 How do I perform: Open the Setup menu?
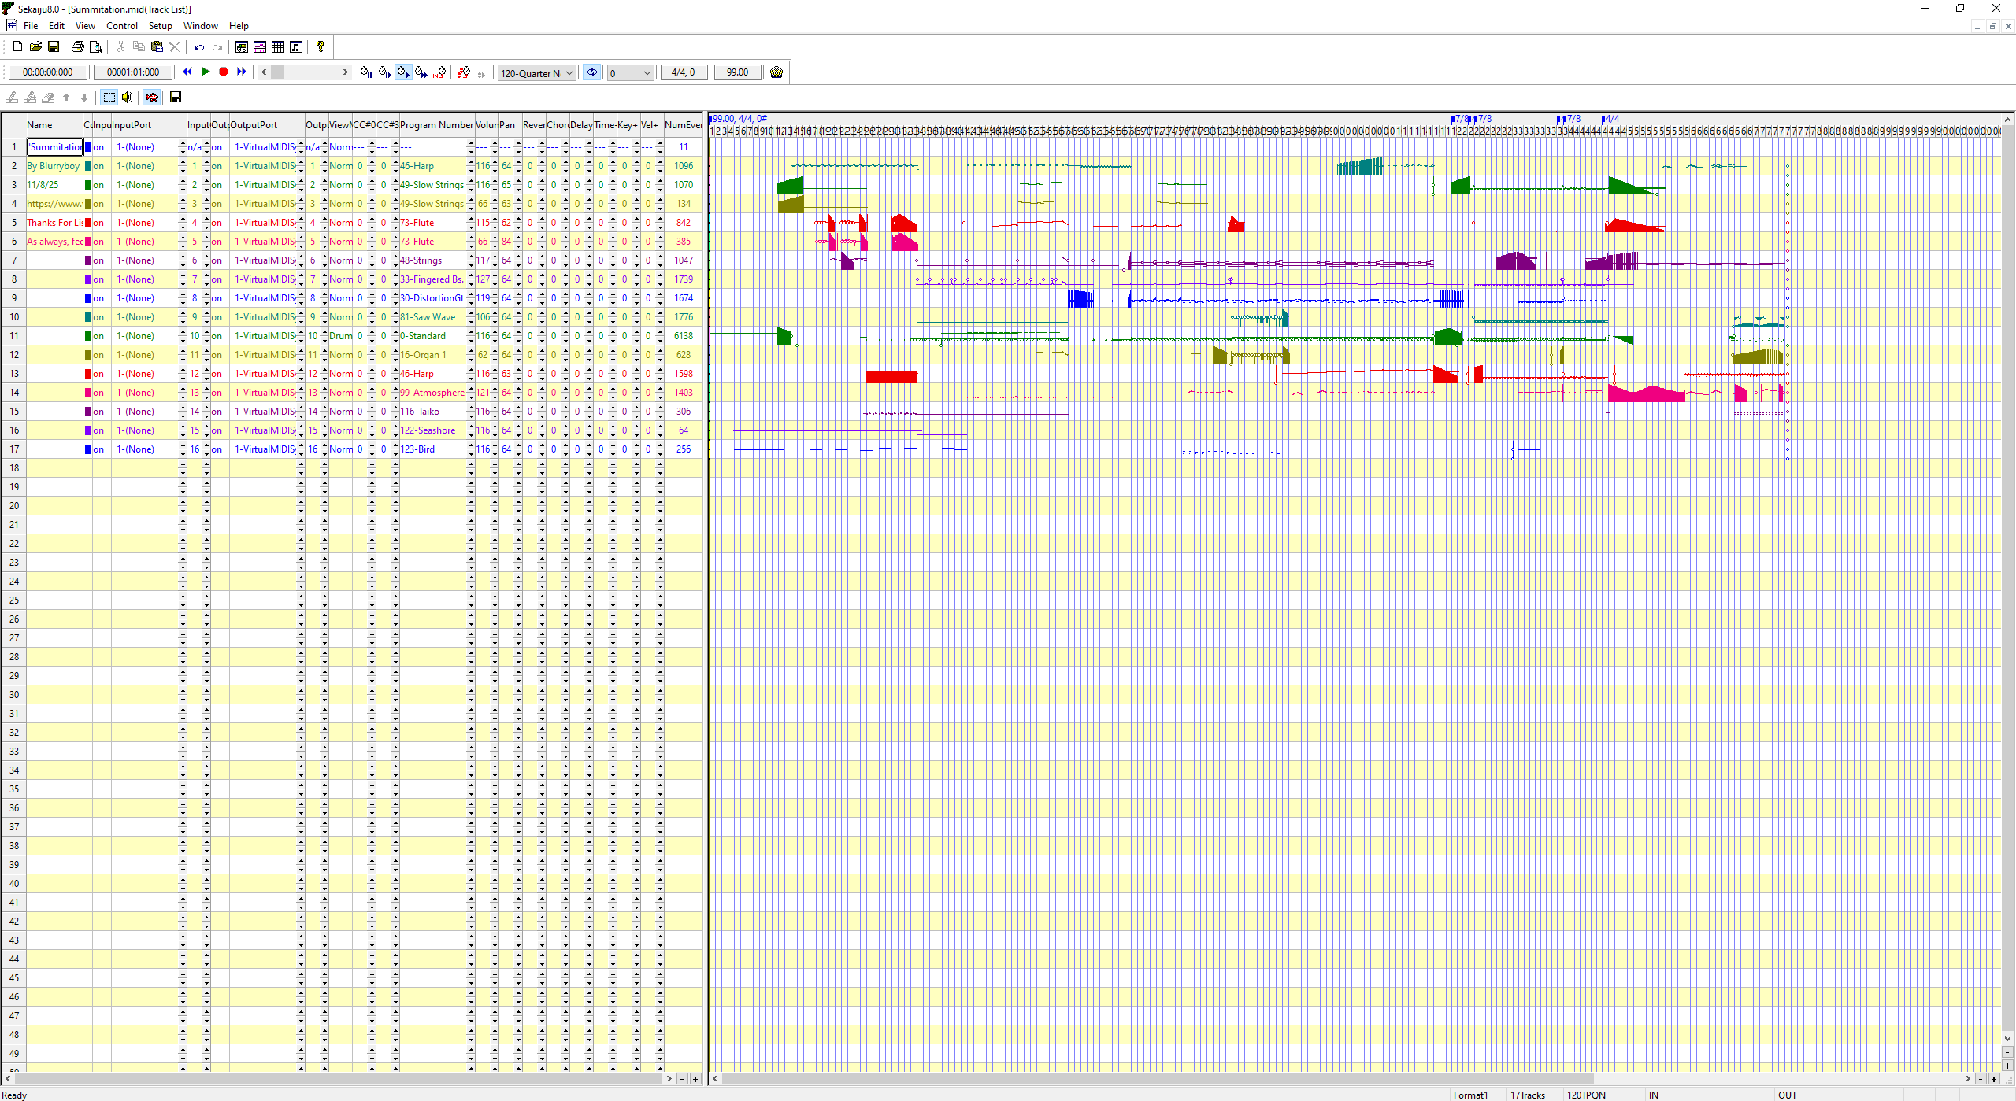pyautogui.click(x=160, y=26)
